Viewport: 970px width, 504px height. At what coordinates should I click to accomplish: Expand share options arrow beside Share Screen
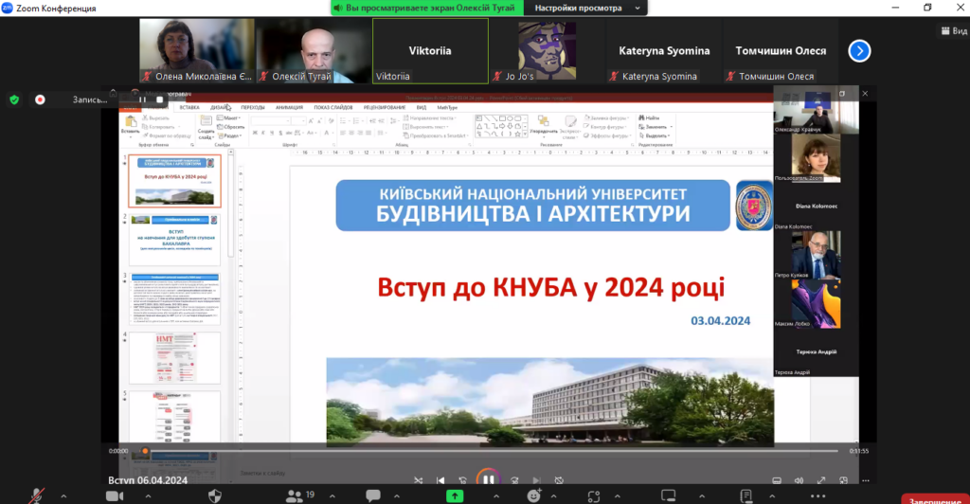[x=496, y=496]
